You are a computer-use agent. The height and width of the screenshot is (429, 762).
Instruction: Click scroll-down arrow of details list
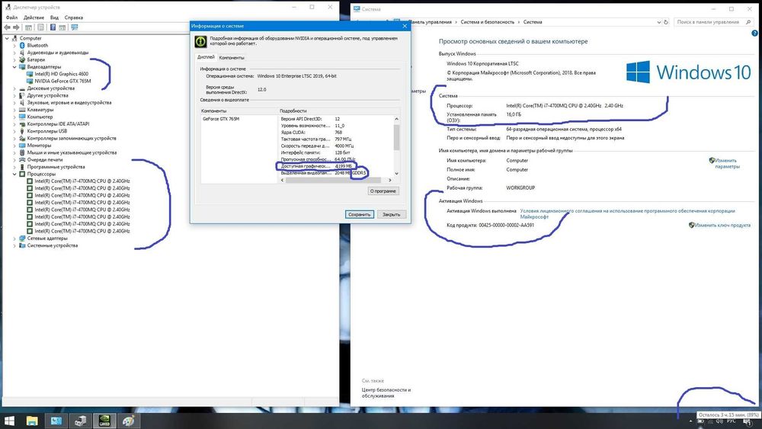[396, 174]
